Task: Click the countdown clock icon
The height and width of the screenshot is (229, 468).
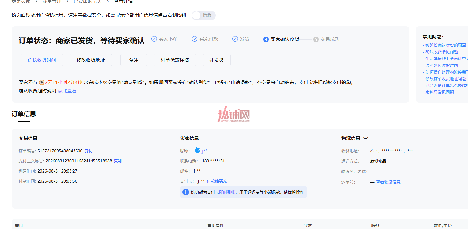Action: (x=42, y=82)
